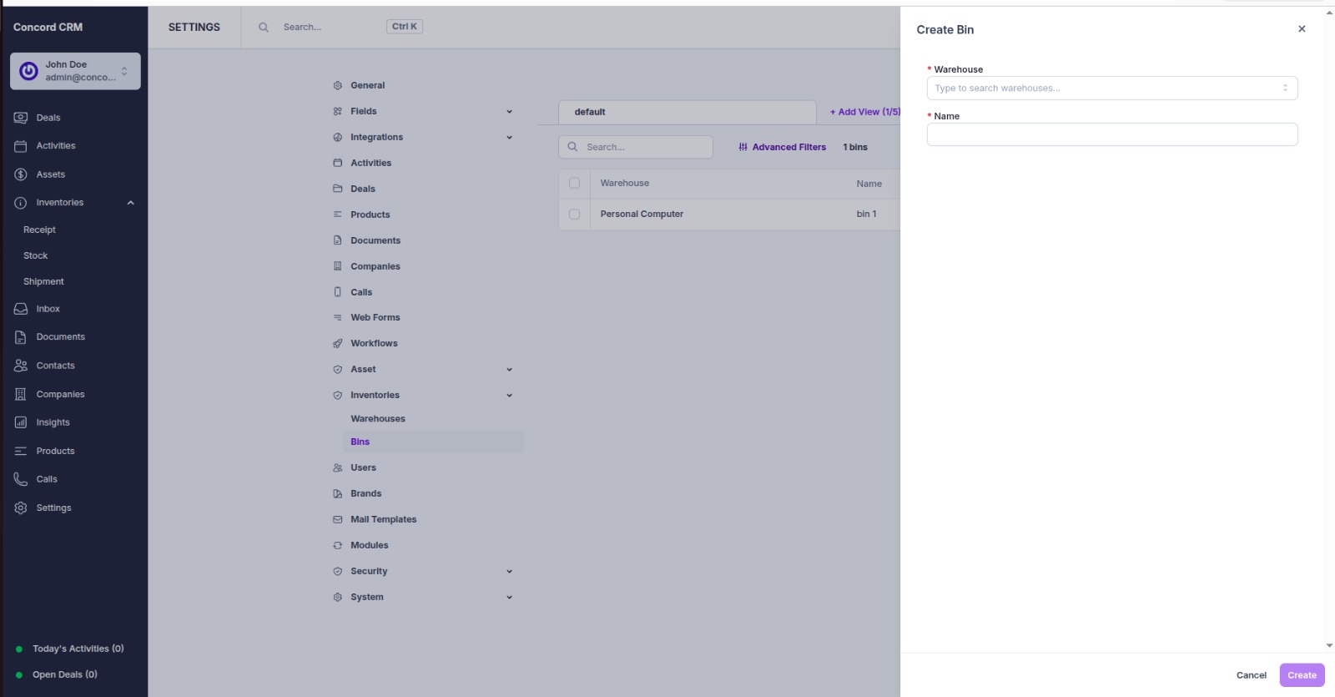
Task: Open the Warehouse search dropdown
Action: (1111, 88)
